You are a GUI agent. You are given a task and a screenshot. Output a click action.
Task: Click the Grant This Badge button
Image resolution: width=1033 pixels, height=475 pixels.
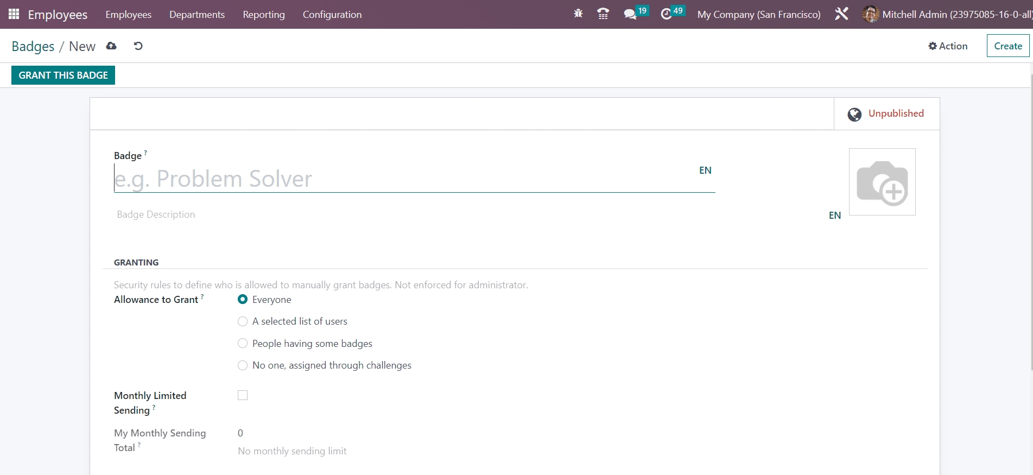[x=63, y=75]
